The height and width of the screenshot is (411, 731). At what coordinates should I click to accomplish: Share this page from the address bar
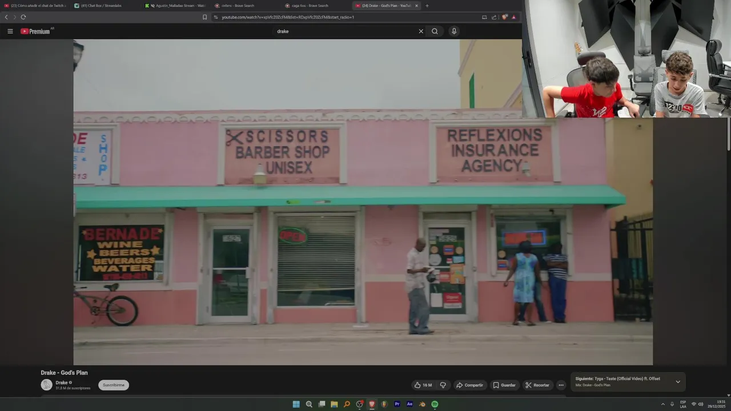pyautogui.click(x=494, y=17)
